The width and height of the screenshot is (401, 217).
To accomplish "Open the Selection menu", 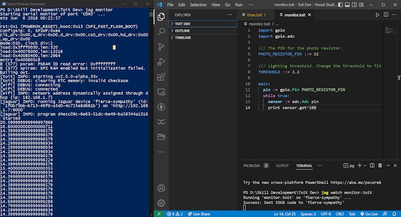I will click(198, 4).
